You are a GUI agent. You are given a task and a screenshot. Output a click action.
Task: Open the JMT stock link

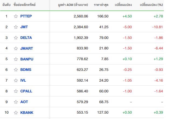pyautogui.click(x=24, y=27)
